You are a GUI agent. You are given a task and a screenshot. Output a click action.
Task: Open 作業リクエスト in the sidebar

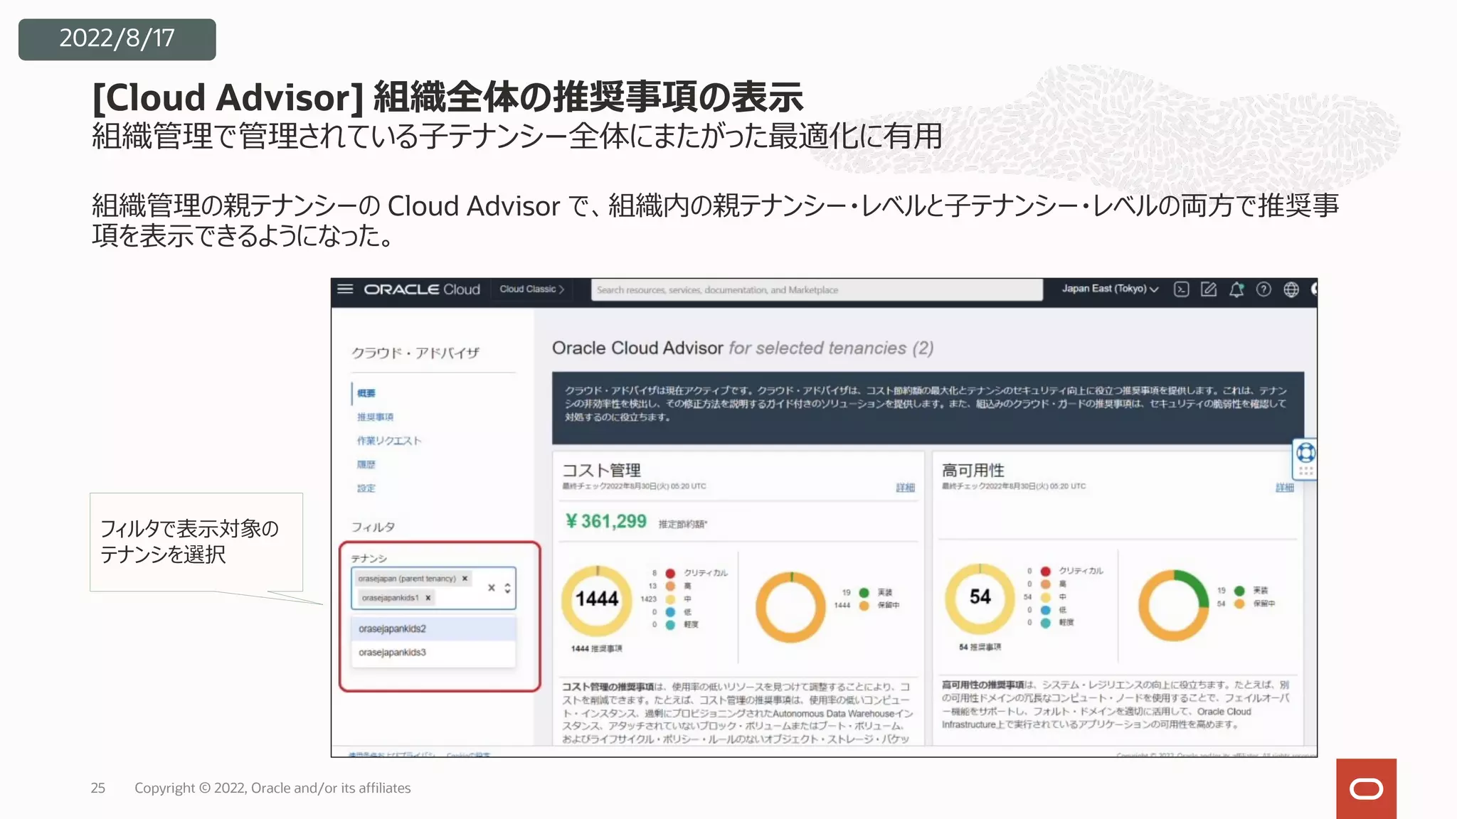tap(389, 441)
